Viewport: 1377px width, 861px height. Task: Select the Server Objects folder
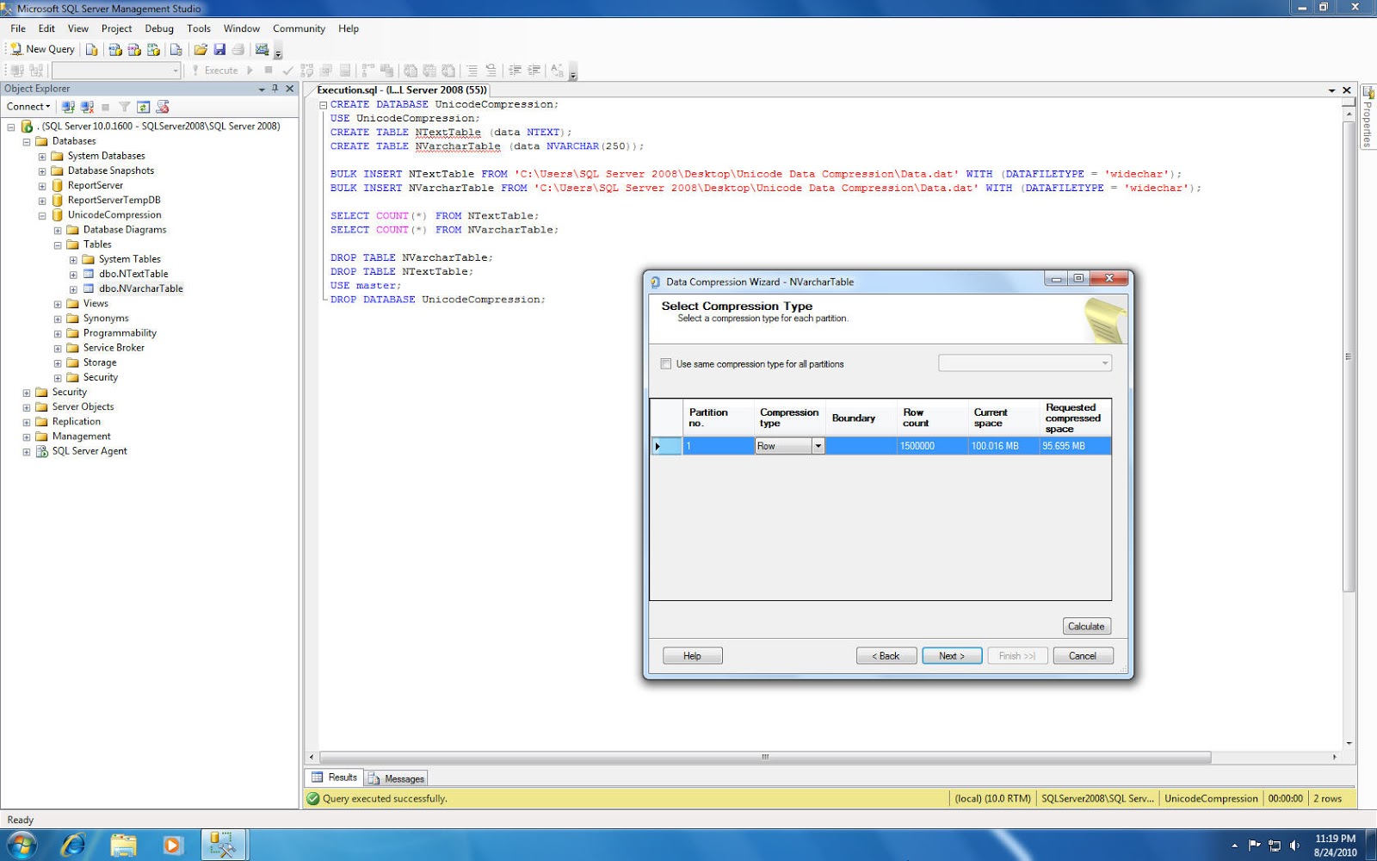click(x=83, y=407)
